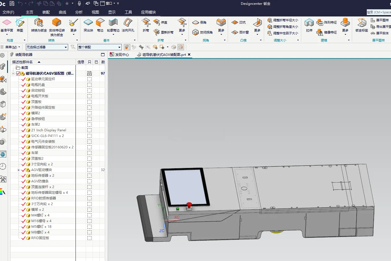391x261 pixels.
Task: Select the 封闭拐角 closed corner tool
Action: [x=202, y=32]
